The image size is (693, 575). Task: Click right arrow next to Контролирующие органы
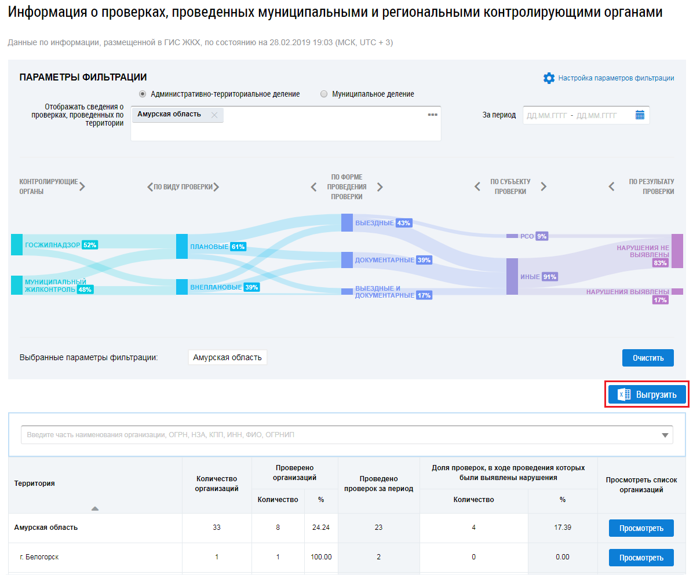pyautogui.click(x=82, y=186)
